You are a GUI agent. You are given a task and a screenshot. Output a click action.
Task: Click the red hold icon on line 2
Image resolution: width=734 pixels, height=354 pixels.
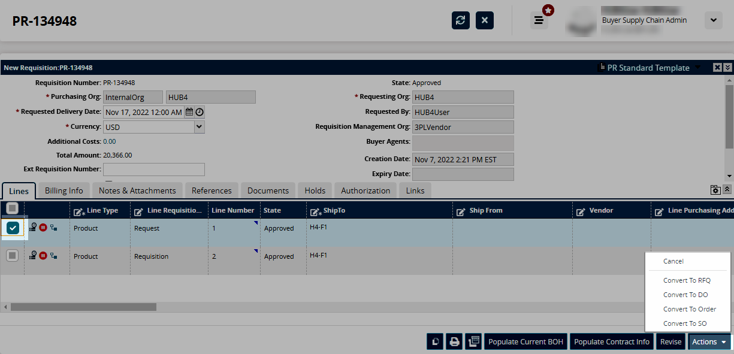pos(43,256)
